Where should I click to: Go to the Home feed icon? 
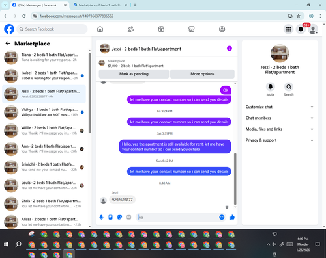(x=100, y=29)
